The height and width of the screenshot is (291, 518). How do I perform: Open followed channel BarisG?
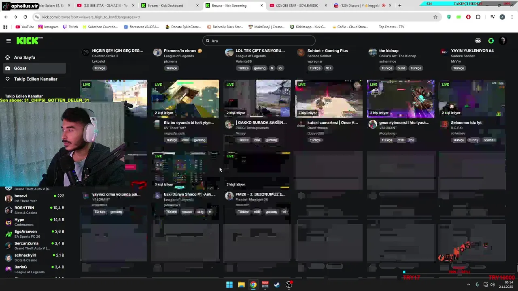click(x=34, y=269)
